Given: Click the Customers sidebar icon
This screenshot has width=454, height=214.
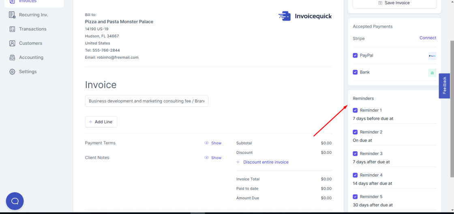Looking at the screenshot, I should click(12, 43).
